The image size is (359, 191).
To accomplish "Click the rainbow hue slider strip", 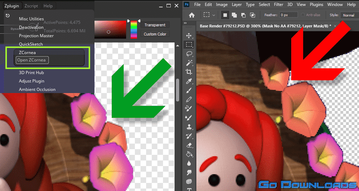I will tap(133, 29).
